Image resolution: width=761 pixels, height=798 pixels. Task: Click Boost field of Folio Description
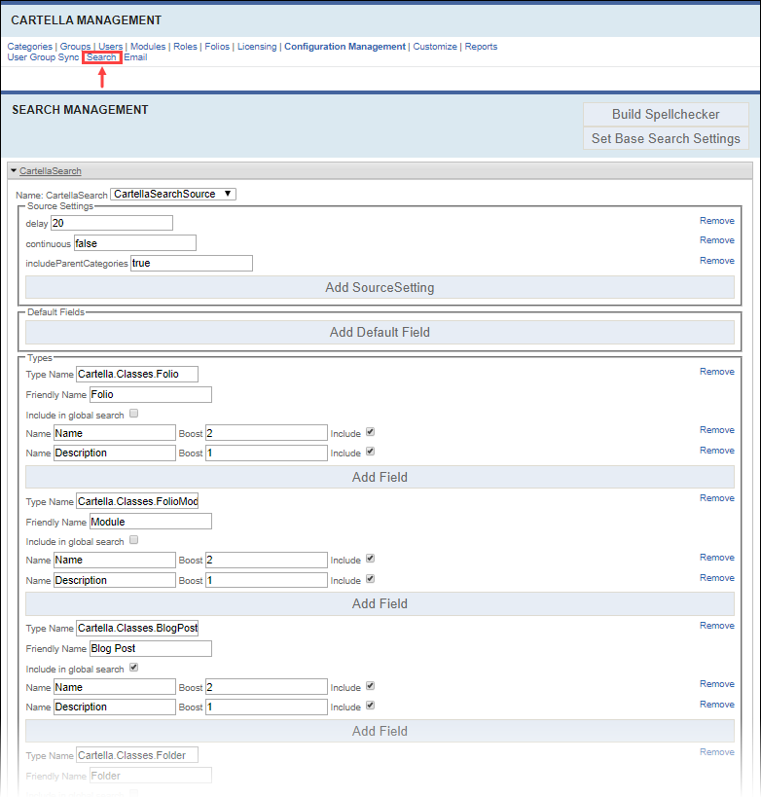point(267,453)
